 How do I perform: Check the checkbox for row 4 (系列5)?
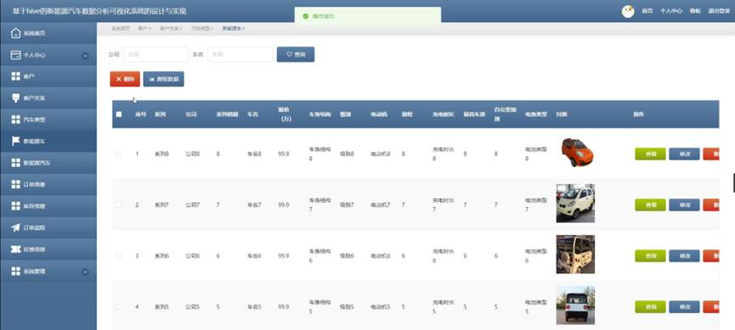pos(119,306)
